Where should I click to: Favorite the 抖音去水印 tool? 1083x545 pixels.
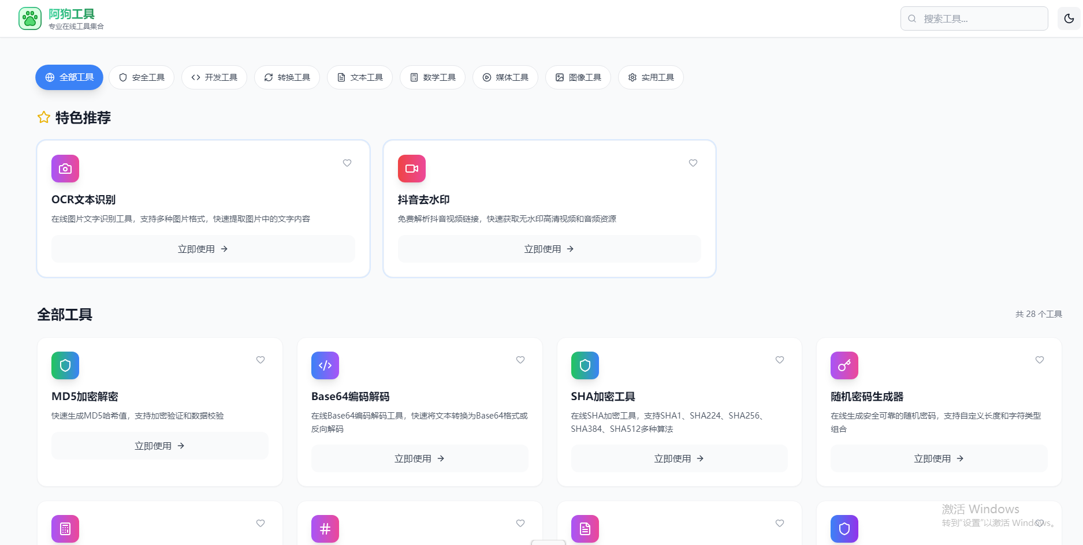pyautogui.click(x=693, y=163)
